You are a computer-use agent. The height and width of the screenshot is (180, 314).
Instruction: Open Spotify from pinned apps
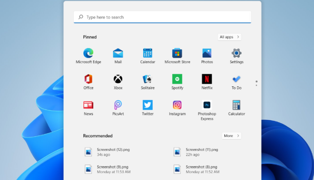point(177,81)
